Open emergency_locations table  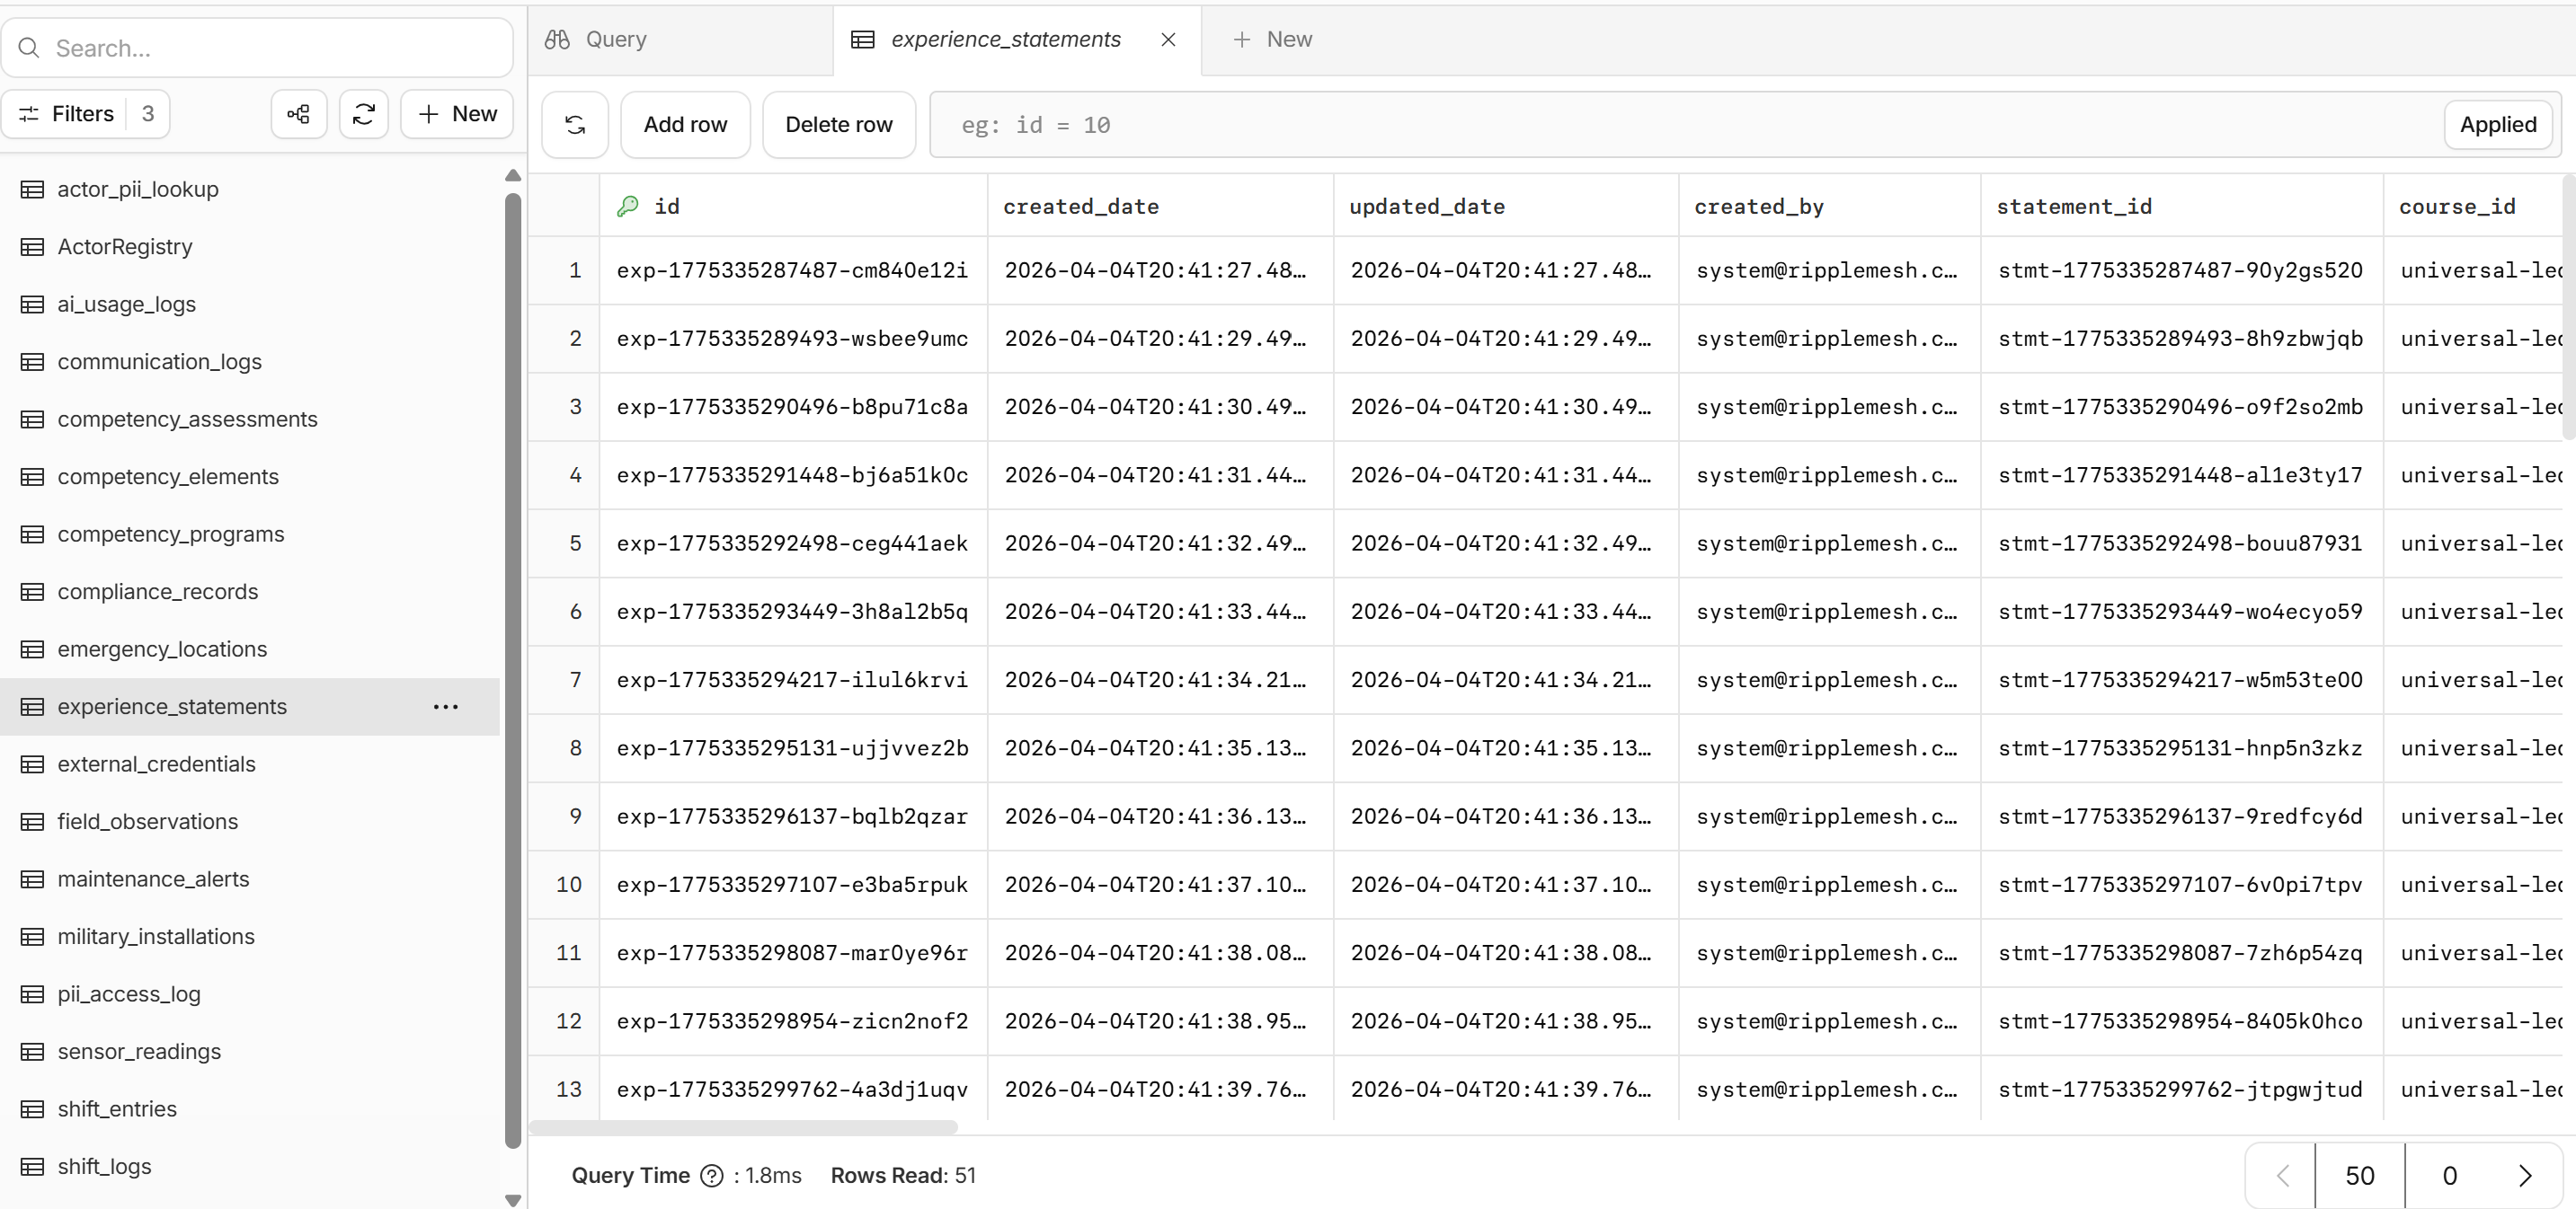point(250,649)
